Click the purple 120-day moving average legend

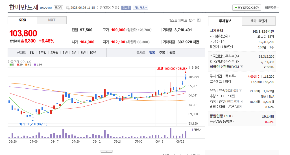[x=38, y=65]
